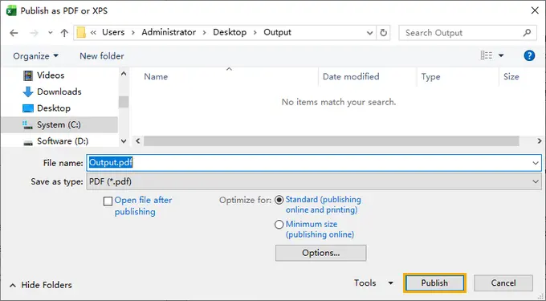Enable Open file after publishing checkbox
Viewport: 546px width, 301px height.
108,201
